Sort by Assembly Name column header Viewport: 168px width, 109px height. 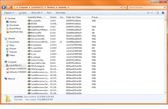(x=38, y=17)
